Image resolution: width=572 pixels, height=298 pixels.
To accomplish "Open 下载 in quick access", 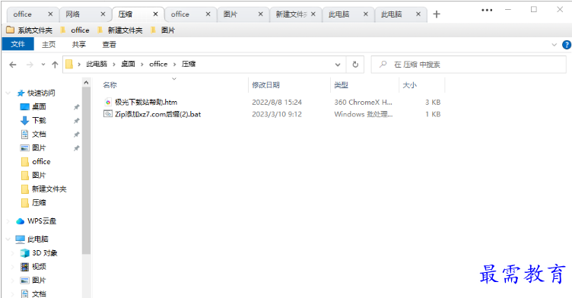I will pos(39,120).
